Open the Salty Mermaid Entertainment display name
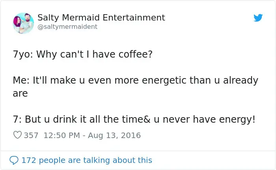276x170 pixels. (101, 18)
